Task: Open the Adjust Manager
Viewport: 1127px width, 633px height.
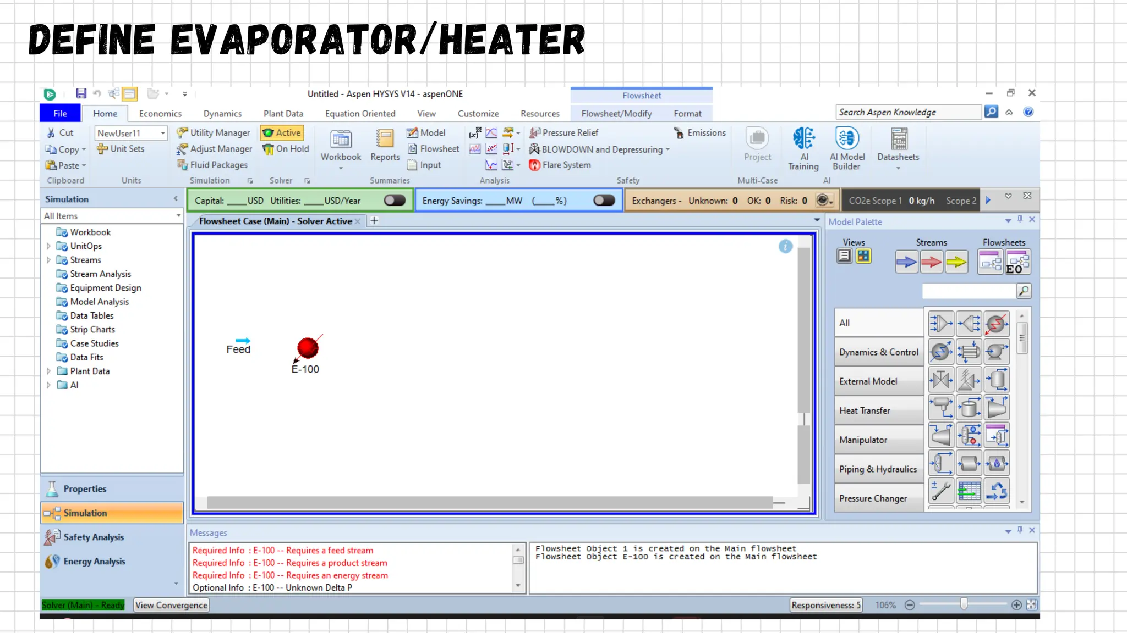Action: point(215,149)
